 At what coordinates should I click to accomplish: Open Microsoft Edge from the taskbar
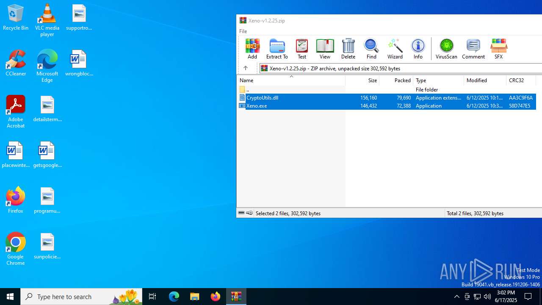click(174, 297)
